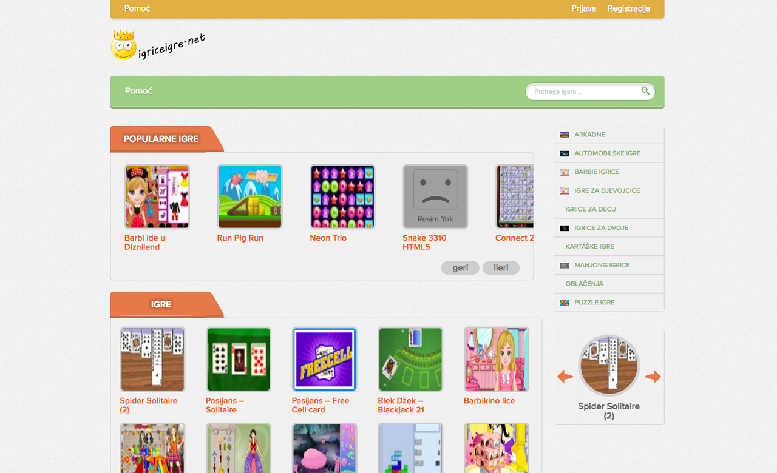This screenshot has width=777, height=473.
Task: Click the Prijava login link
Action: click(584, 8)
